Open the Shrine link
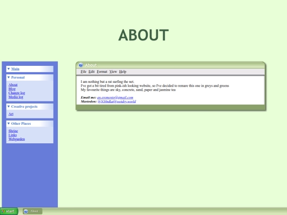This screenshot has width=287, height=215. click(x=13, y=131)
